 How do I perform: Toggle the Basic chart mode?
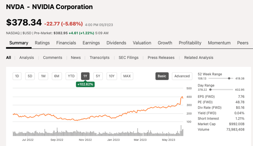tap(162, 76)
